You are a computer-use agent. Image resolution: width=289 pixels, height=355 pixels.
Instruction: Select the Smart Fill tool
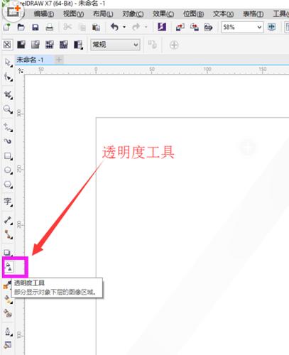tap(8, 300)
